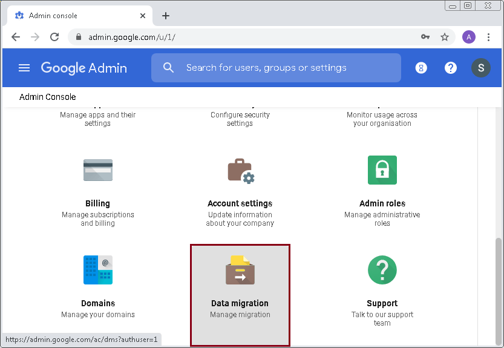Open the Support title link
The width and height of the screenshot is (504, 348).
click(382, 303)
